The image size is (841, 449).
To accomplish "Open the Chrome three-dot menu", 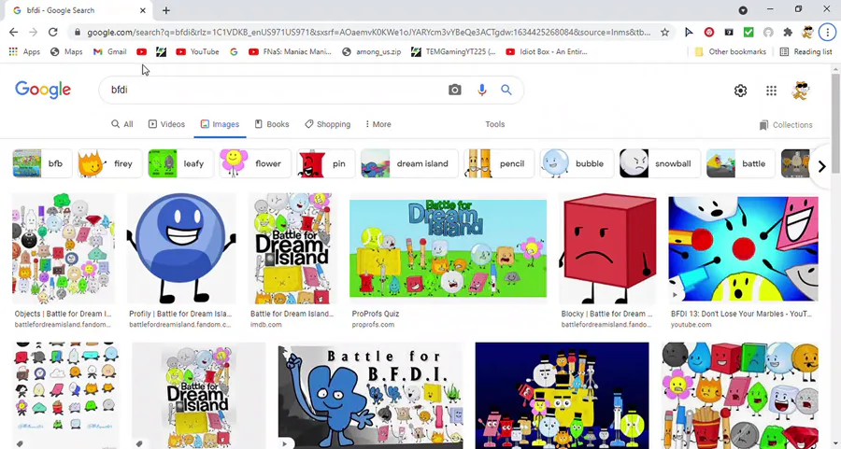I will click(828, 32).
